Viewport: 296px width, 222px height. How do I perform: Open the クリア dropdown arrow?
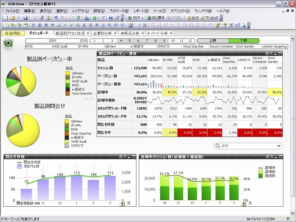tap(142, 18)
